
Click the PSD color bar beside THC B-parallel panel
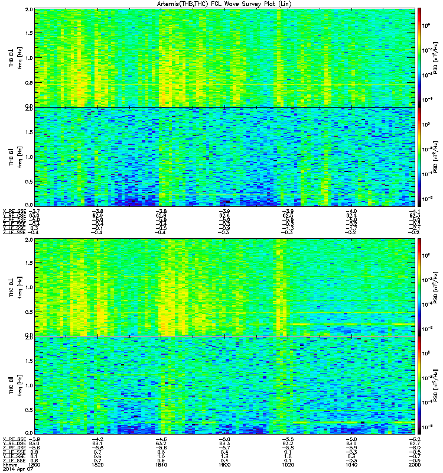point(419,385)
